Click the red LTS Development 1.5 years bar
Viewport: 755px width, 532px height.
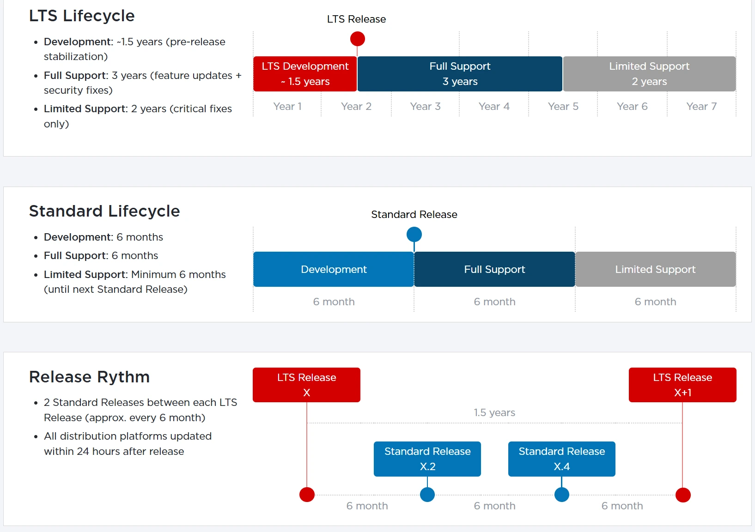304,73
